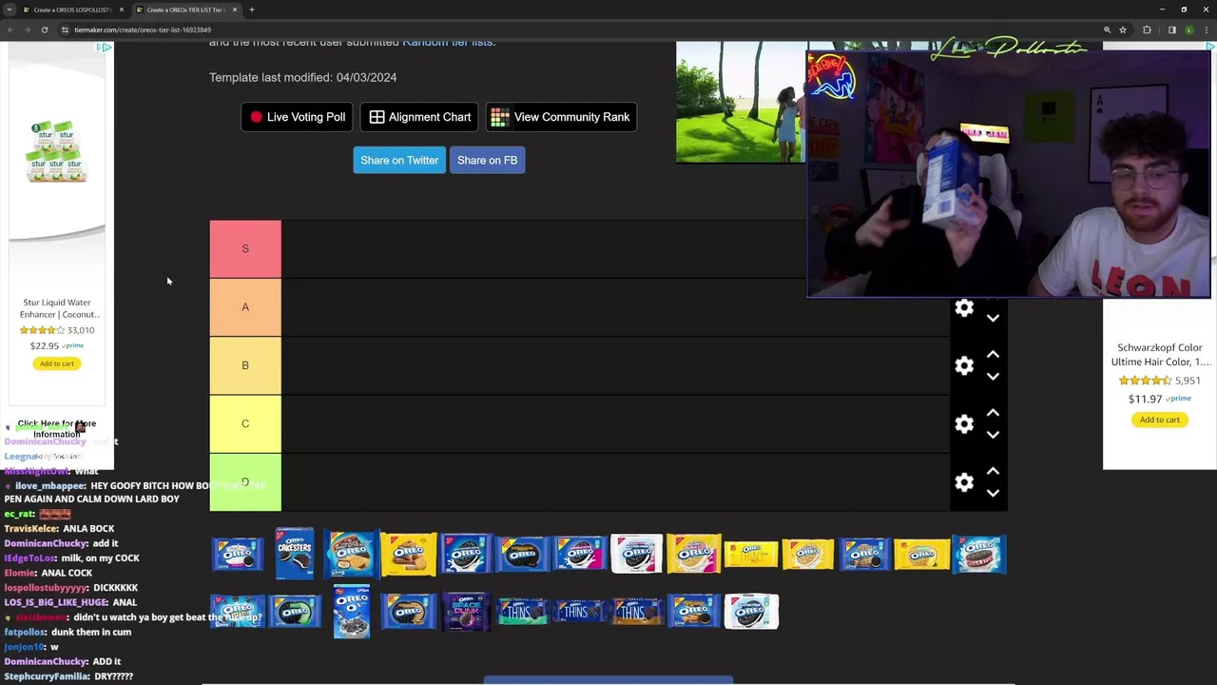Select the Oreo O's cereal box image

351,612
